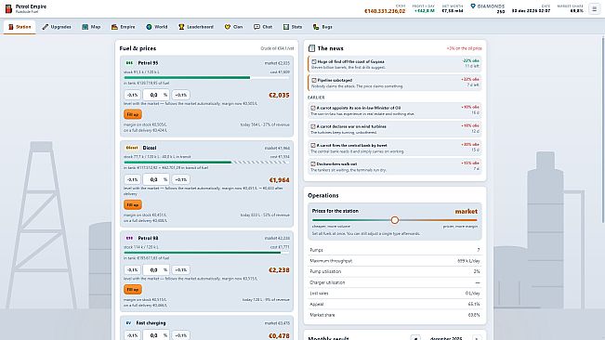Click the Fast charging EV badge
This screenshot has height=340, width=605.
click(128, 323)
